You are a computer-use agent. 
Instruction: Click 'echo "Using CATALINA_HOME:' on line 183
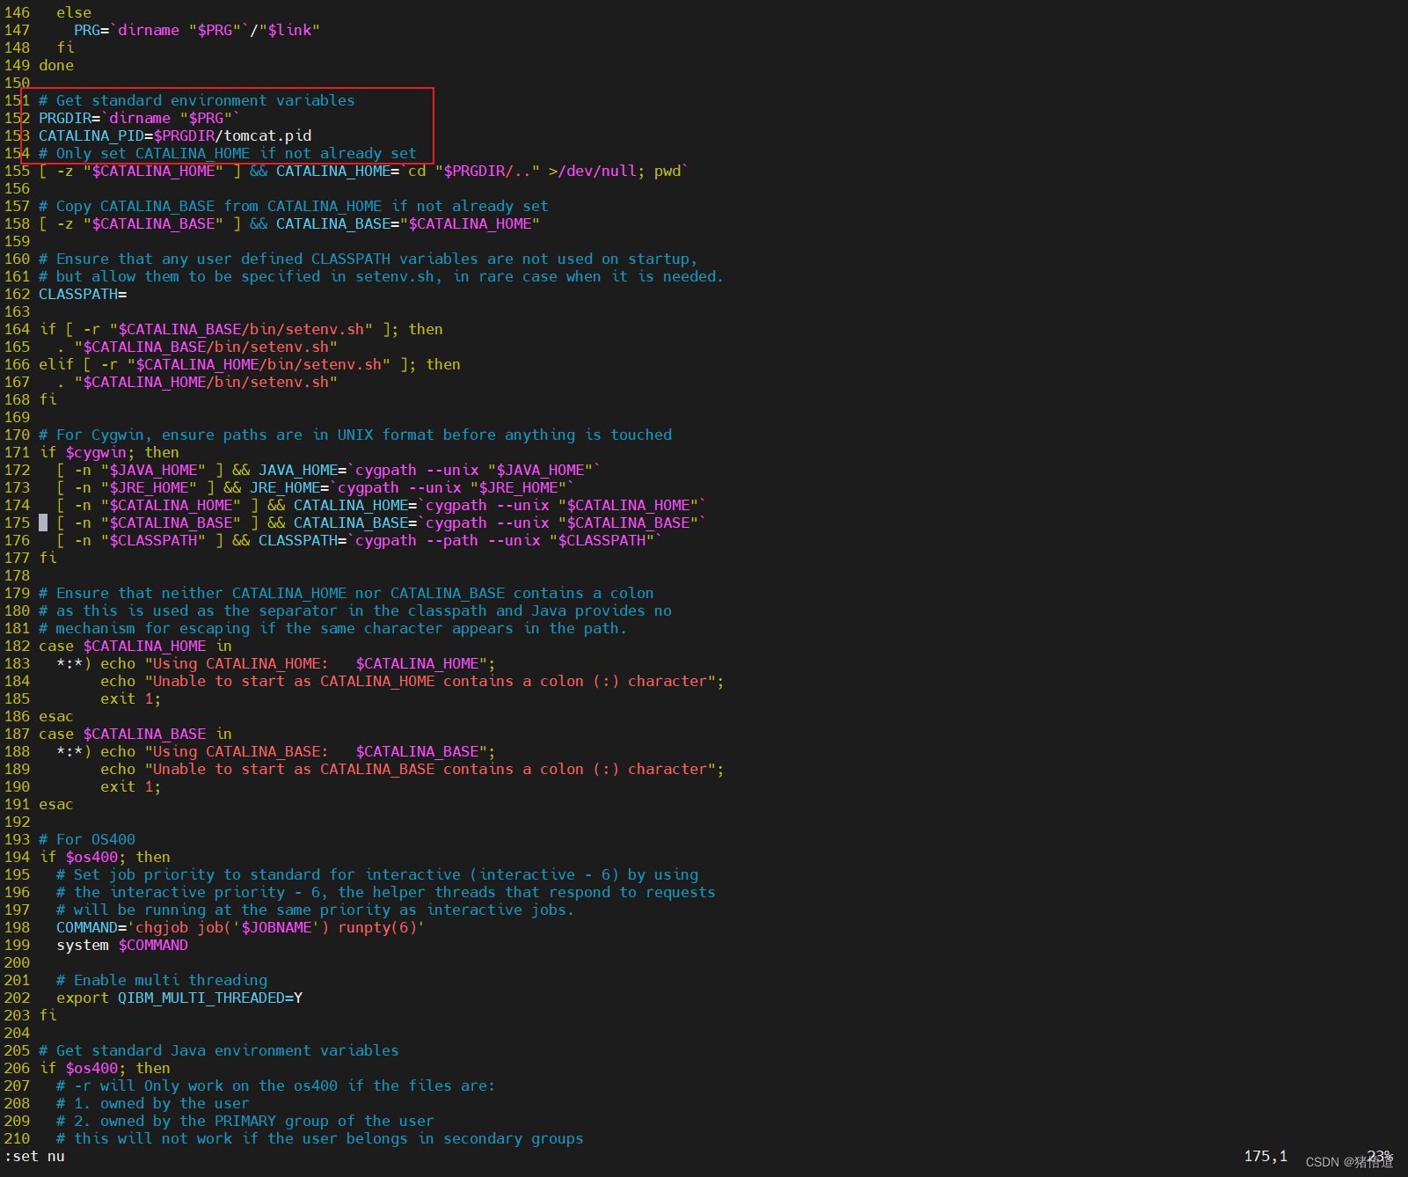point(215,663)
